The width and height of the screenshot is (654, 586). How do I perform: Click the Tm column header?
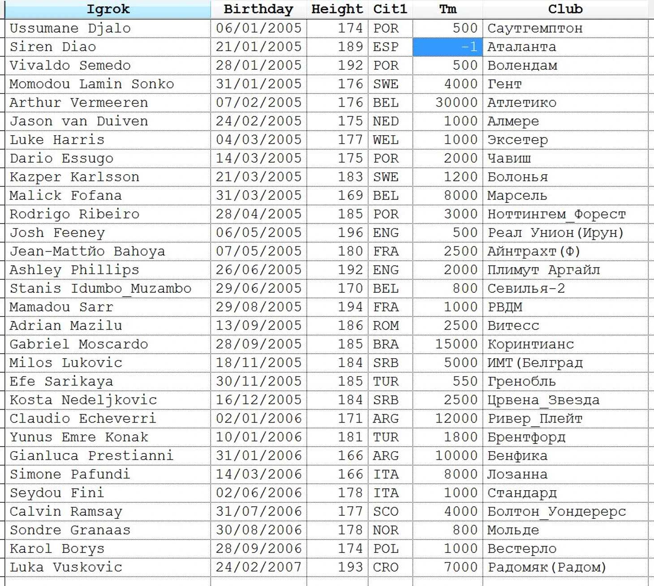click(447, 9)
